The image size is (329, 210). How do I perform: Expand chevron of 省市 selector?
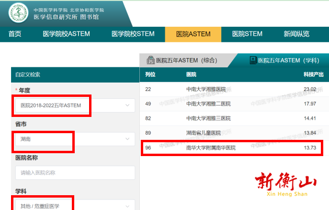pyautogui.click(x=127, y=139)
